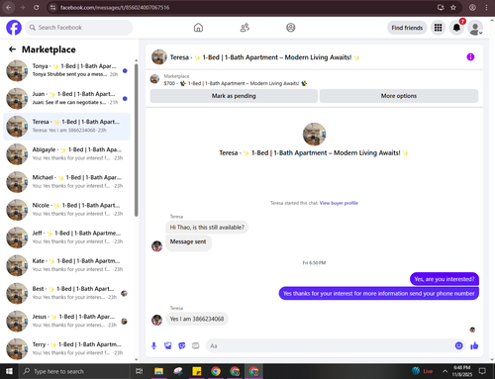Click 'Yes, are you interested?' message bubble
Image resolution: width=495 pixels, height=379 pixels.
click(445, 279)
